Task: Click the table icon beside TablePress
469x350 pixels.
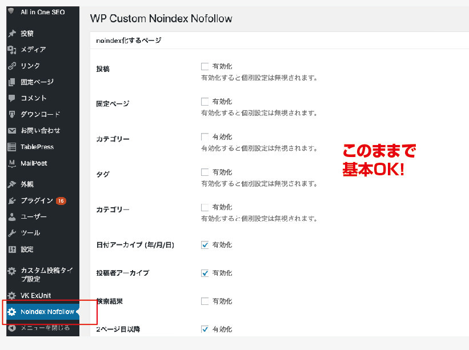Action: tap(11, 147)
